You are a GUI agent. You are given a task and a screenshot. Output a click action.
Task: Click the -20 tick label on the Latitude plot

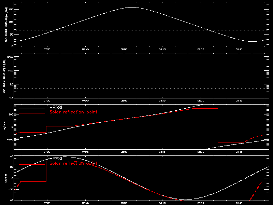coord(11,190)
